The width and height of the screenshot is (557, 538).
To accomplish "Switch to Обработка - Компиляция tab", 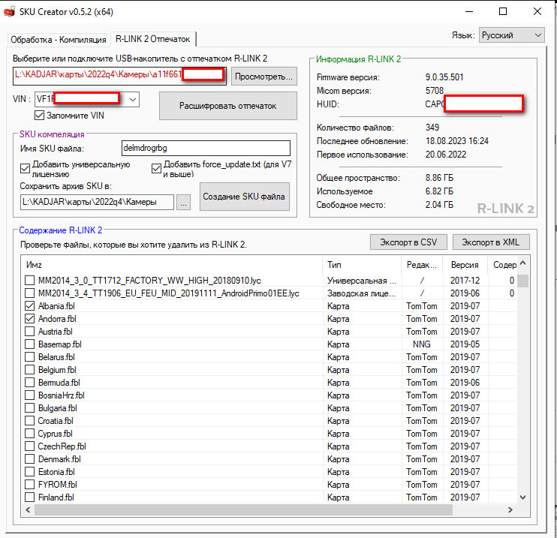I will [x=59, y=40].
